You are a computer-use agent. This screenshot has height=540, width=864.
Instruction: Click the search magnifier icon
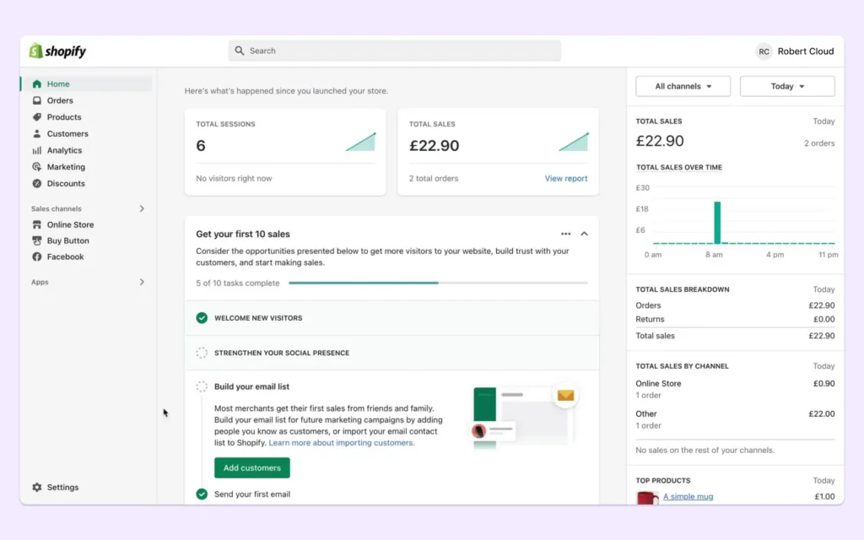[239, 51]
